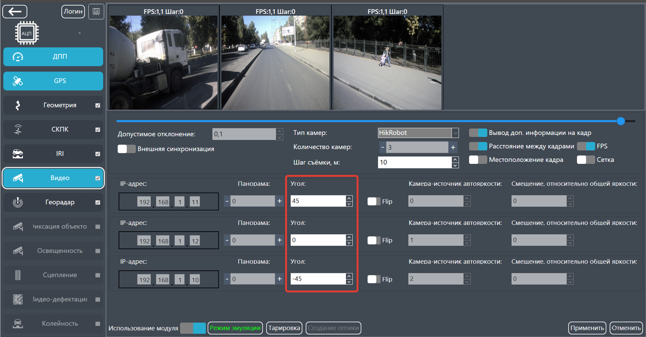Increase the Количество камер with plus
The height and width of the screenshot is (337, 646).
[453, 147]
